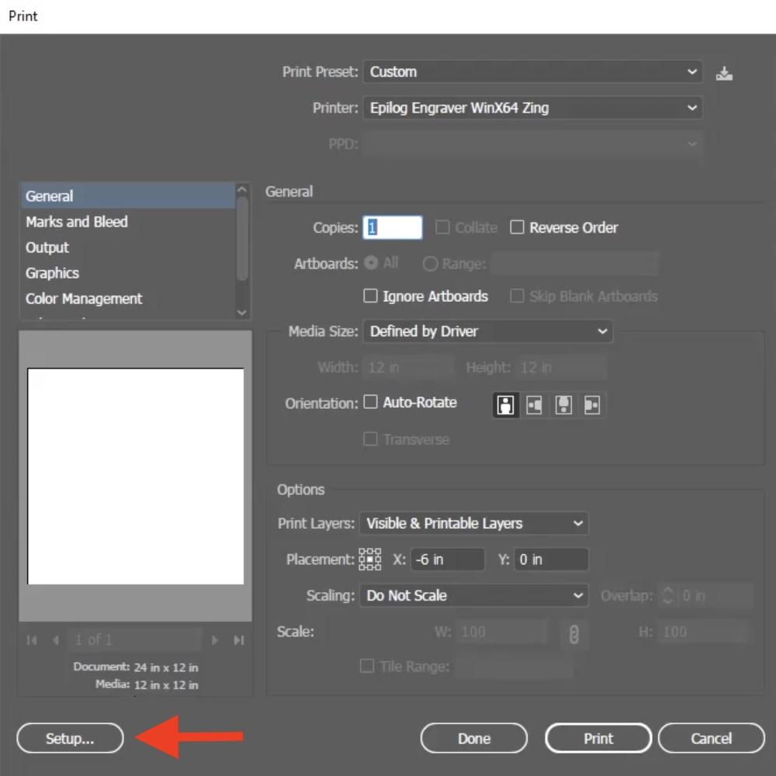776x776 pixels.
Task: Choose the reverse portrait orientation icon
Action: tap(563, 404)
